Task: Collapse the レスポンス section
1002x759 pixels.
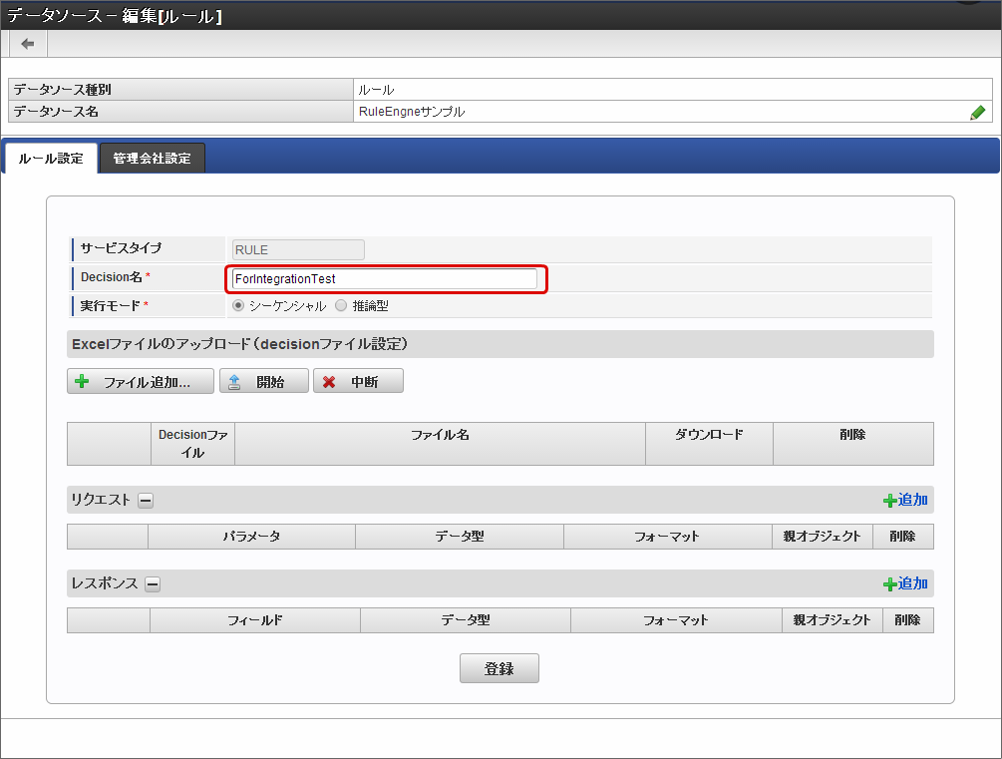Action: point(153,584)
